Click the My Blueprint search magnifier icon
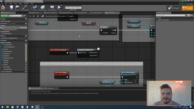This screenshot has height=109, width=194. tap(22, 16)
